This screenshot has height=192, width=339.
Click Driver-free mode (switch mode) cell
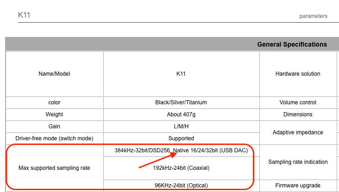[x=54, y=138]
